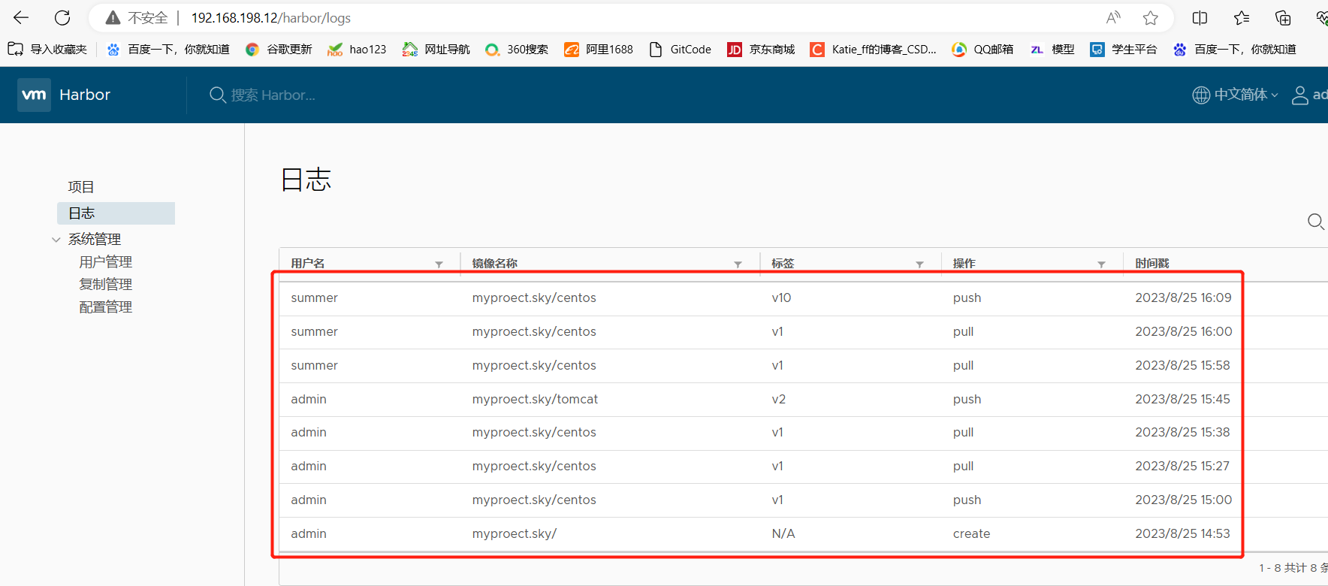The height and width of the screenshot is (586, 1328).
Task: Select 日志 in sidebar
Action: 116,213
